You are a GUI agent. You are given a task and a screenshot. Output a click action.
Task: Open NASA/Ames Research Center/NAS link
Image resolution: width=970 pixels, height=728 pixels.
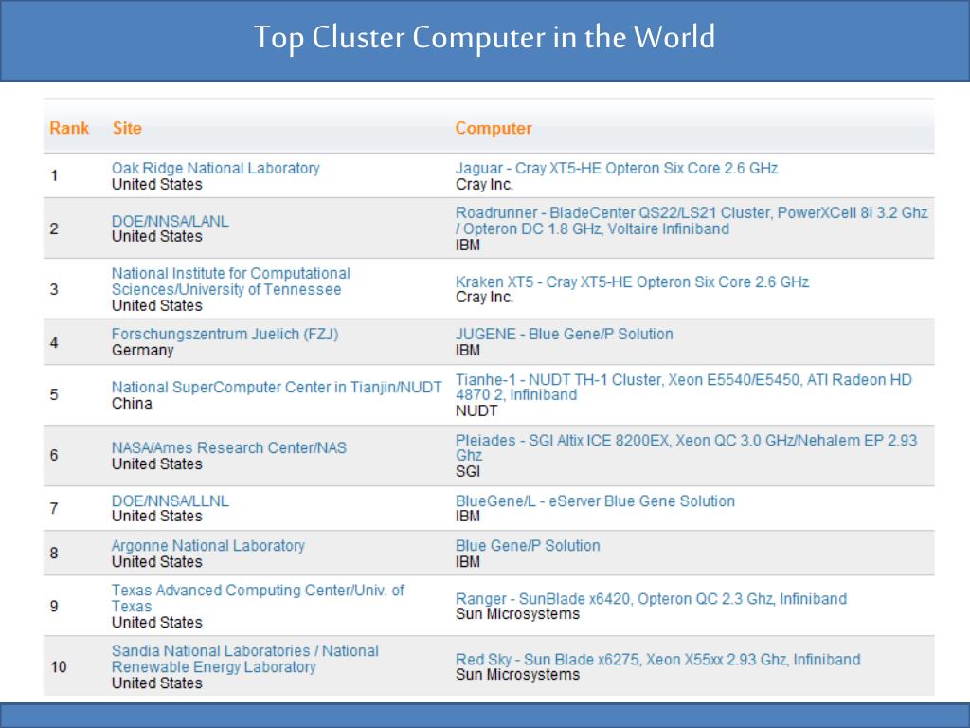[229, 447]
